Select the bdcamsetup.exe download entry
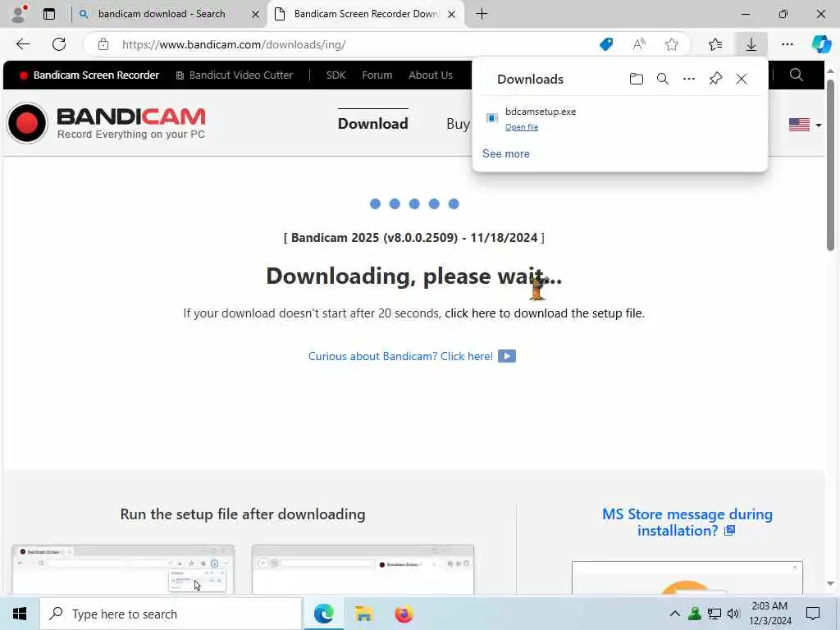This screenshot has width=840, height=630. [620, 118]
